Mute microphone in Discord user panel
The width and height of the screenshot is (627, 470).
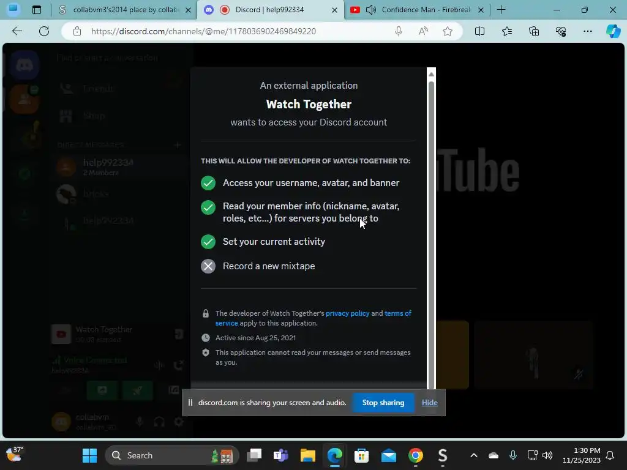coord(140,421)
